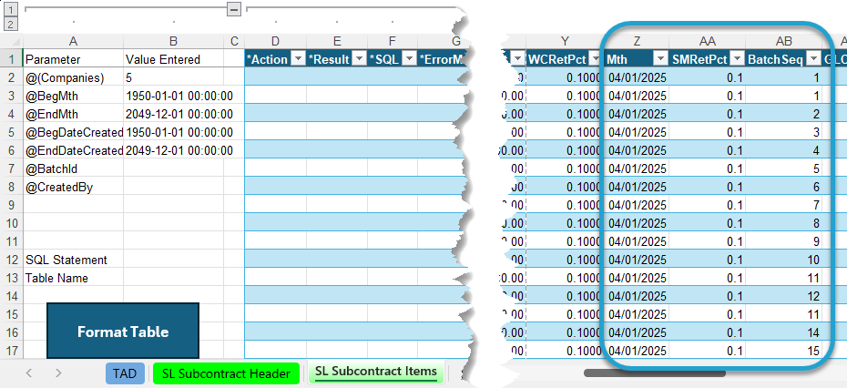Image resolution: width=847 pixels, height=388 pixels.
Task: Select column Z header
Action: (x=637, y=42)
